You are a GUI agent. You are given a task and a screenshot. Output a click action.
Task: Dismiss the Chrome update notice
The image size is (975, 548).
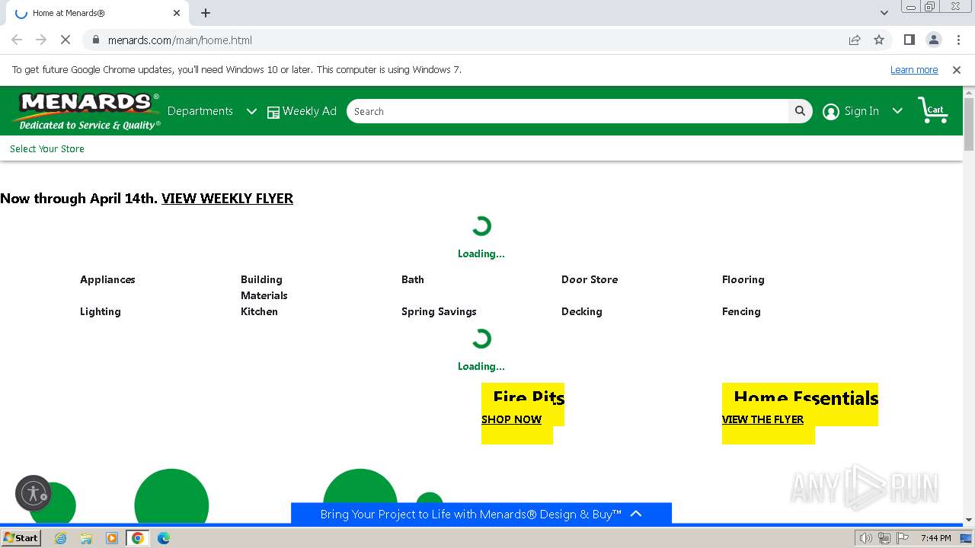click(x=957, y=69)
